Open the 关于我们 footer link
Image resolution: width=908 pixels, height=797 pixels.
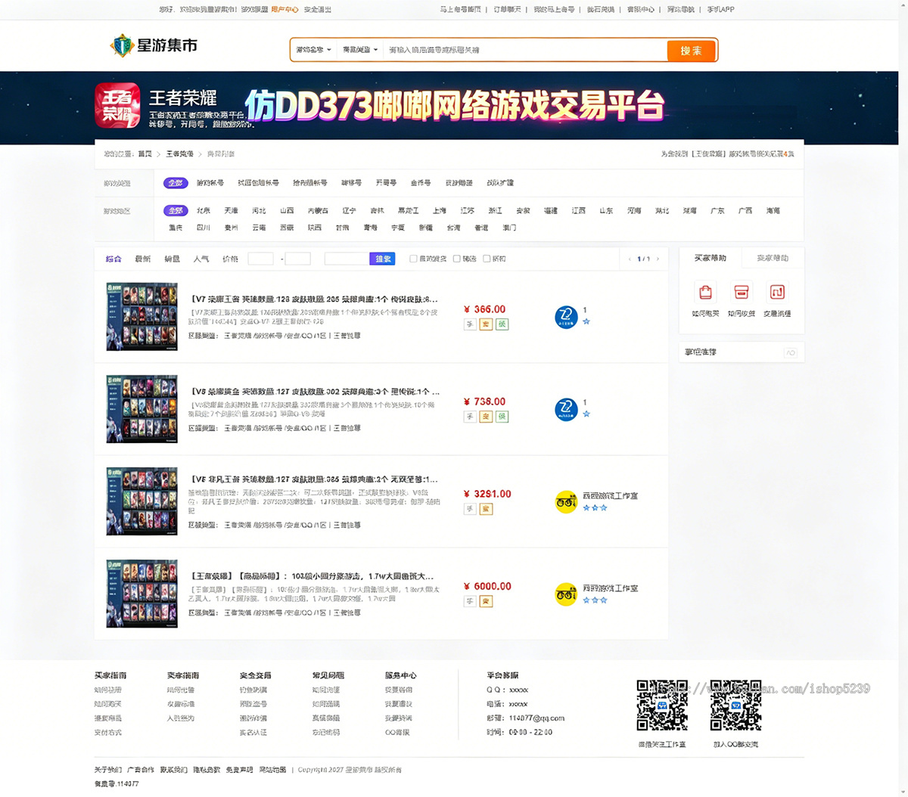coord(108,770)
